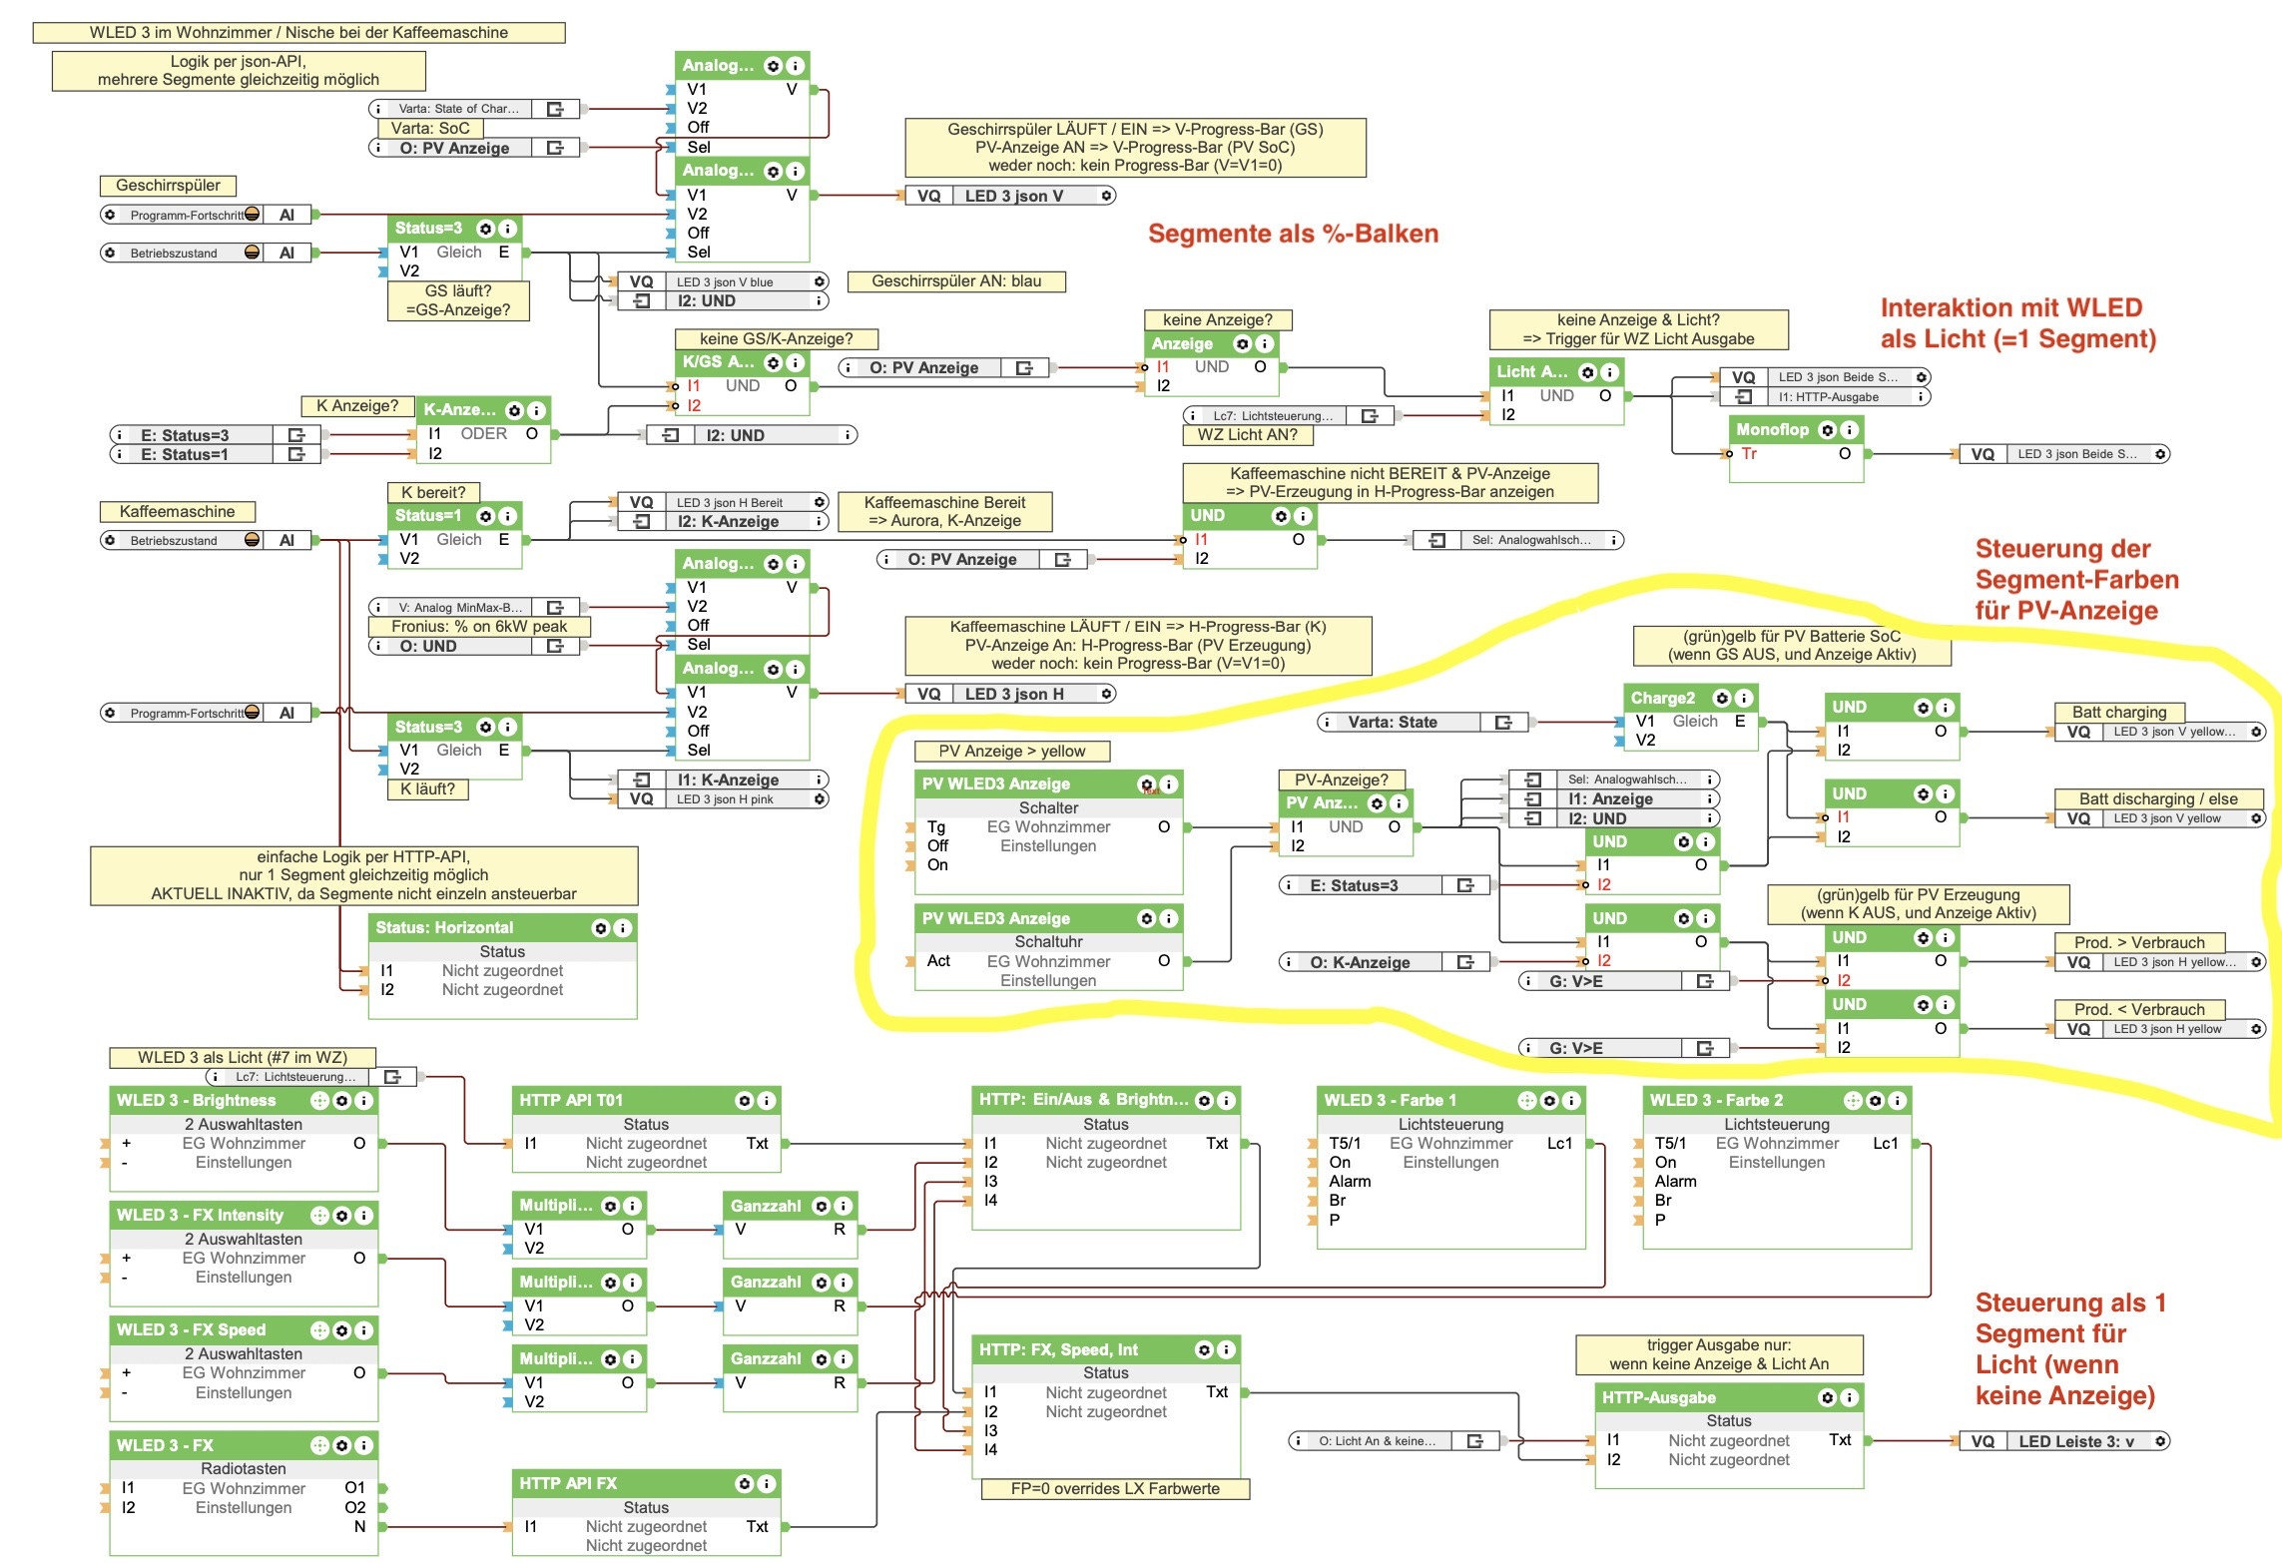Click info icon on WLED 3 - FX block
This screenshot has height=1563, width=2282.
coord(363,1445)
